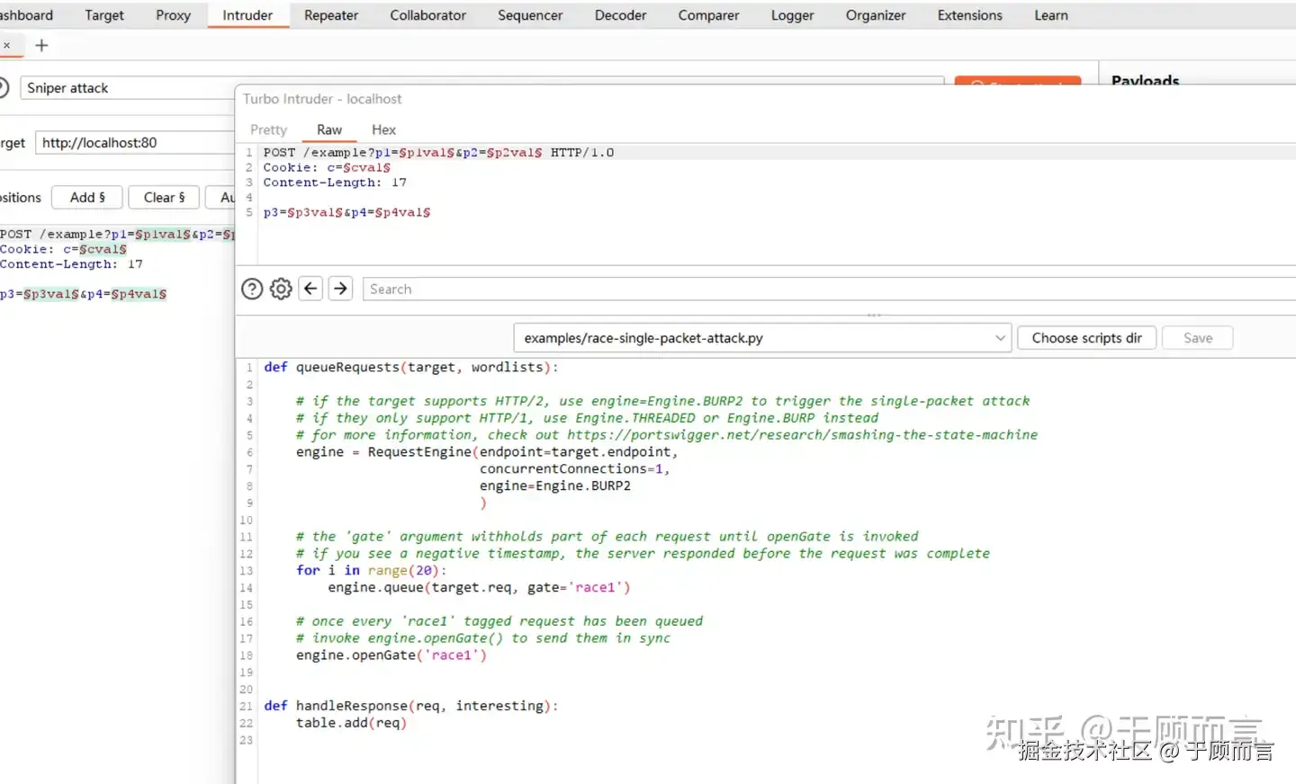This screenshot has height=784, width=1296.
Task: Click the Content-Length: 17 line in Turbo Intruder
Action: click(x=335, y=183)
